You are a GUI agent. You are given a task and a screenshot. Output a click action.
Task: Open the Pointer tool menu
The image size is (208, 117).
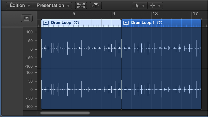click(139, 6)
